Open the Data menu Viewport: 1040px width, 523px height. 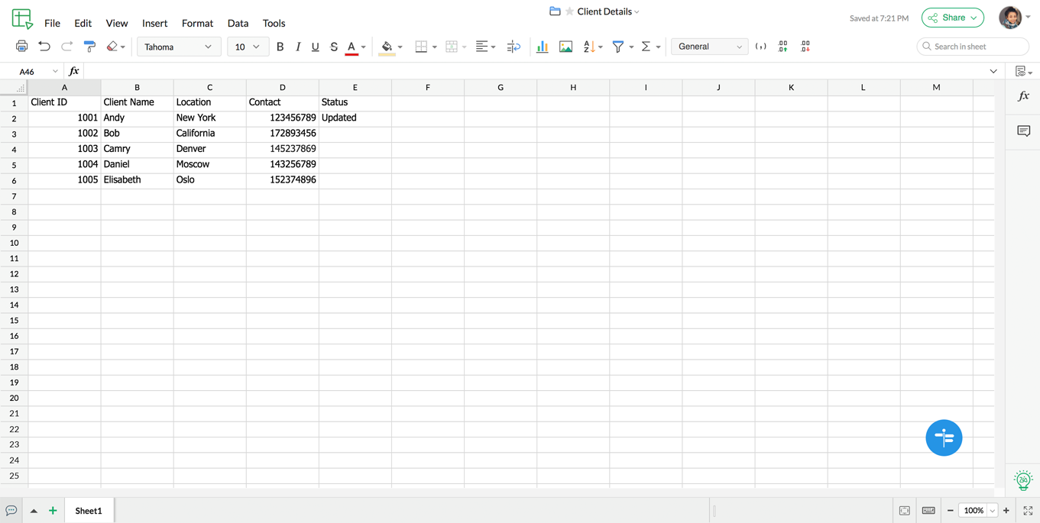pos(238,24)
